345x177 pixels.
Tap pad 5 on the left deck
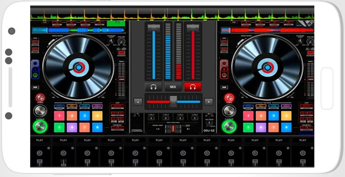[60, 127]
